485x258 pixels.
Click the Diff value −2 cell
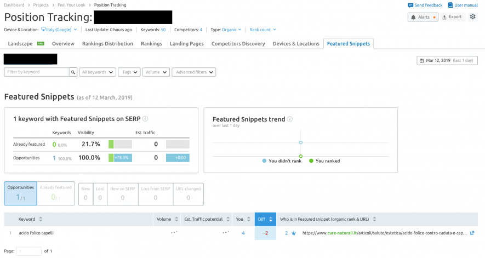click(265, 233)
